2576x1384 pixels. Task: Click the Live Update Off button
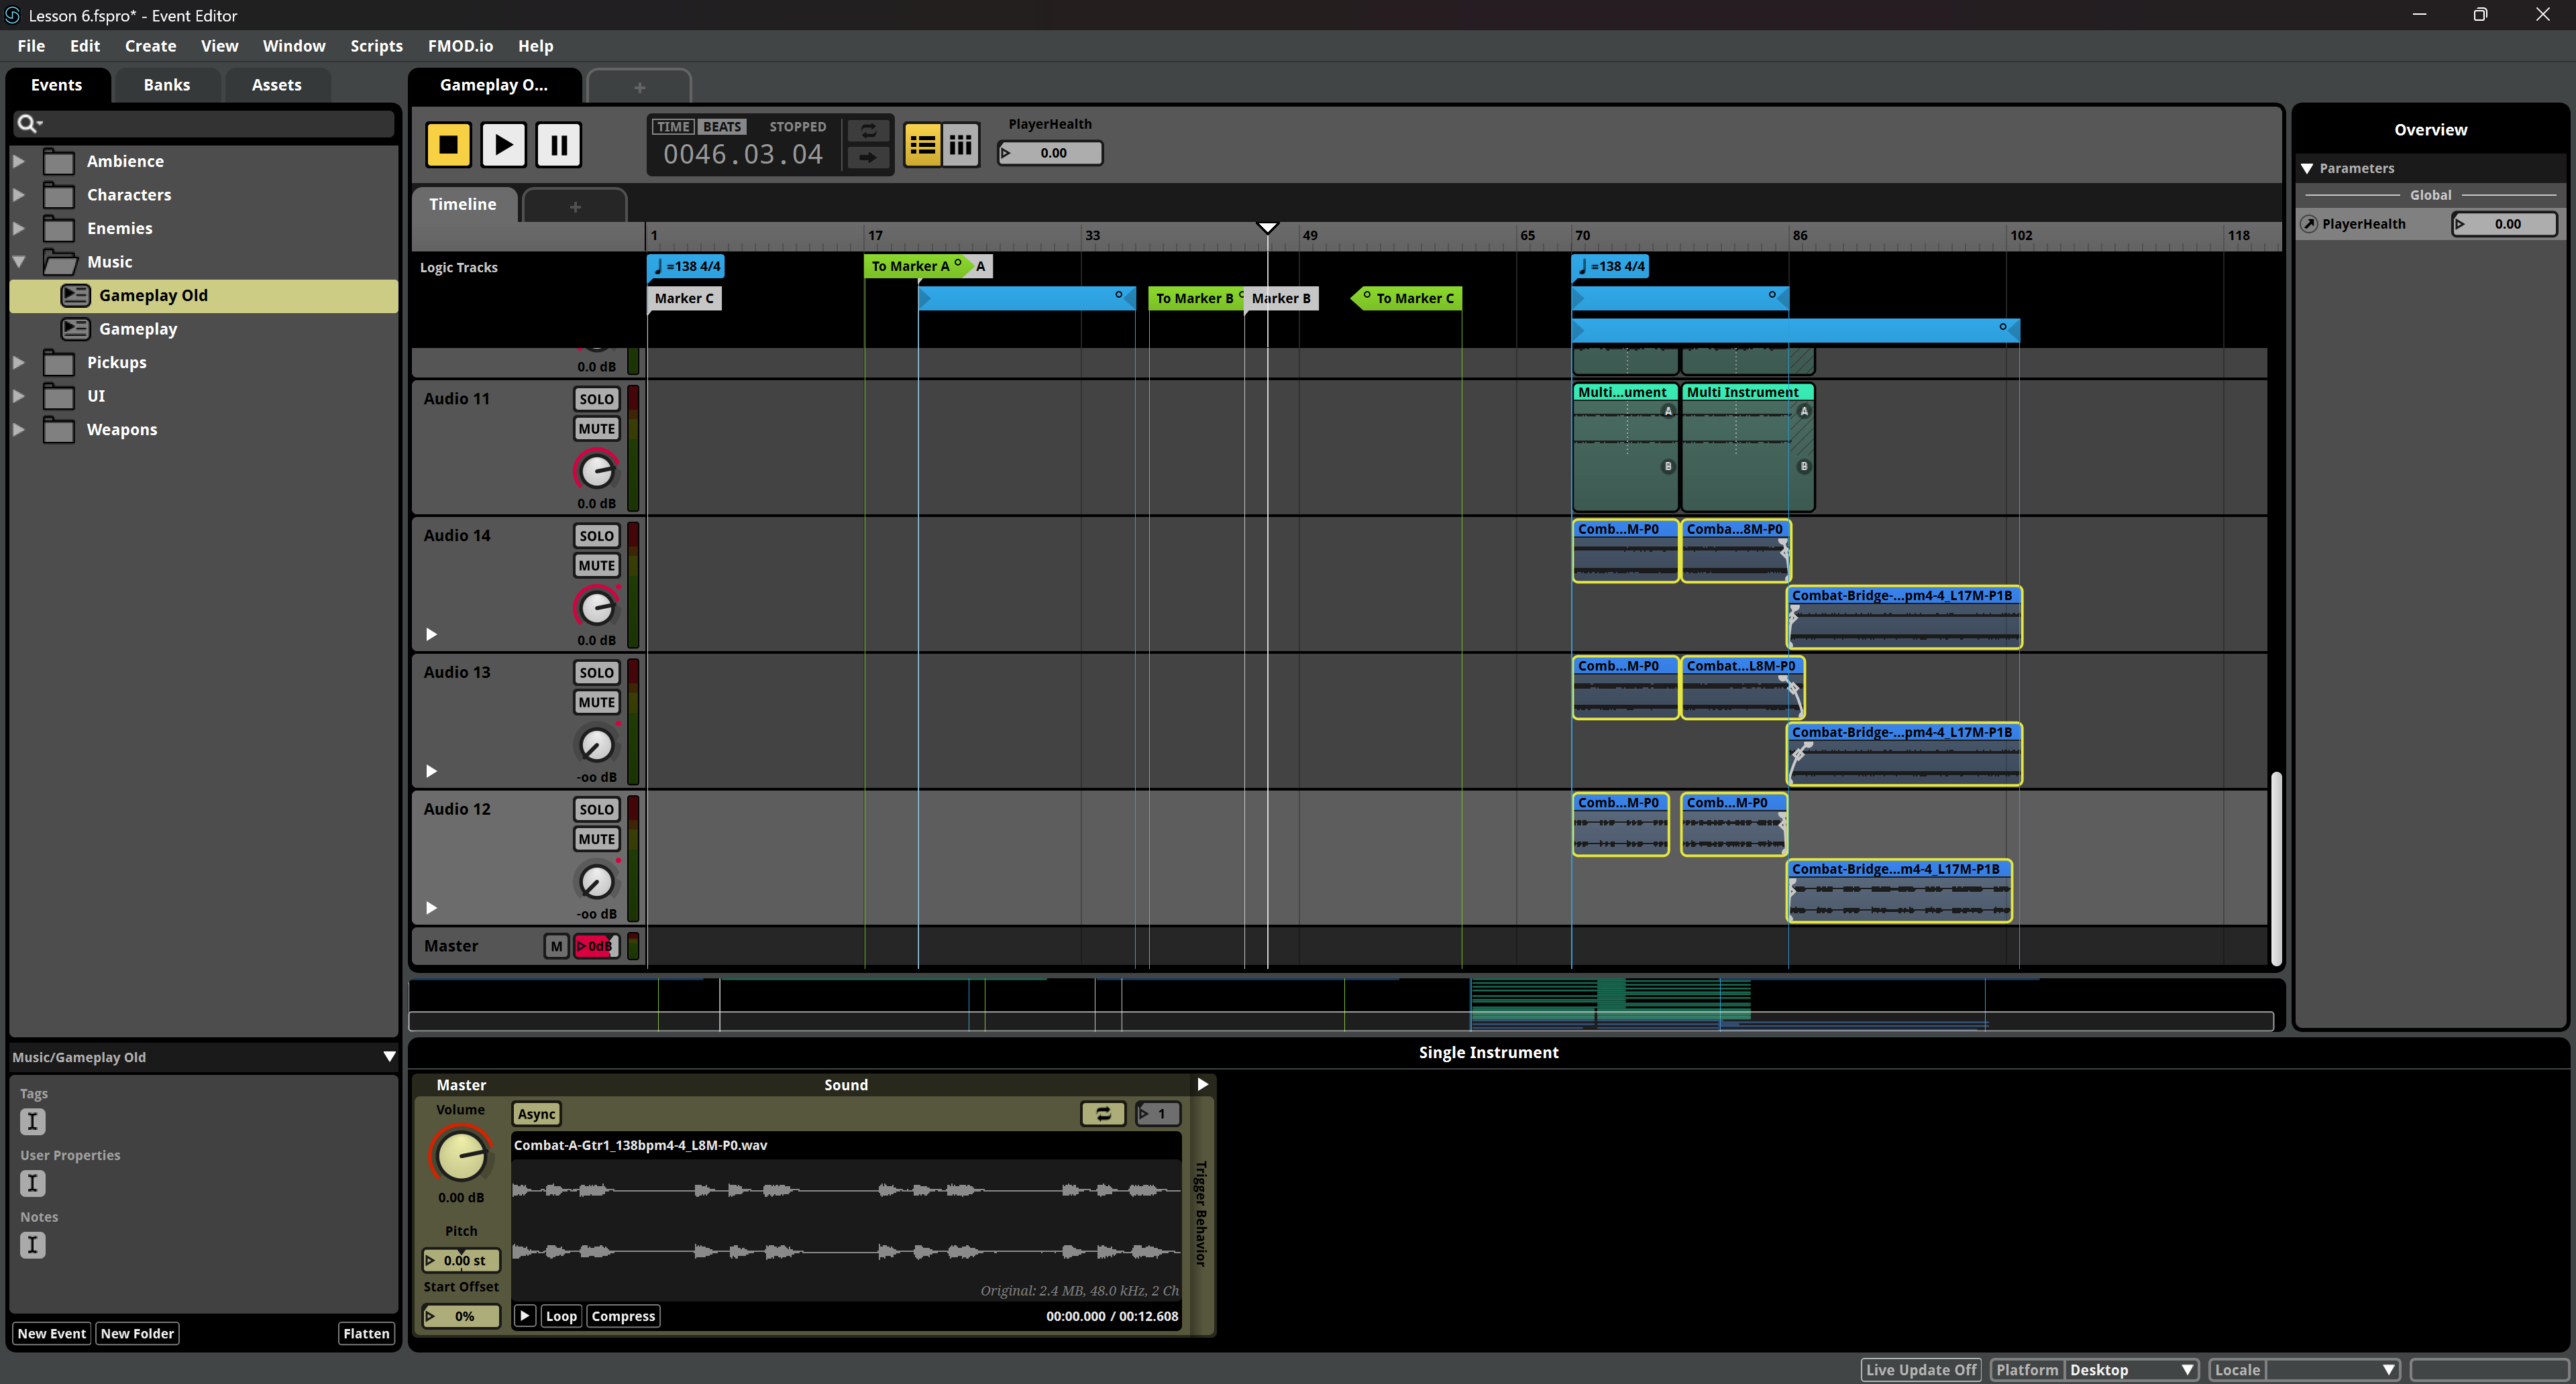coord(1920,1370)
